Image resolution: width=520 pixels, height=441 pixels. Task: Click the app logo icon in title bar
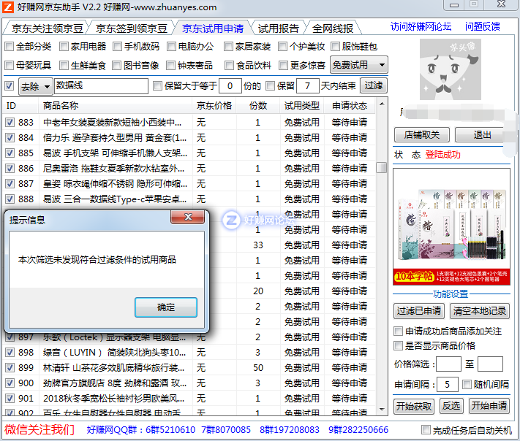[8, 7]
